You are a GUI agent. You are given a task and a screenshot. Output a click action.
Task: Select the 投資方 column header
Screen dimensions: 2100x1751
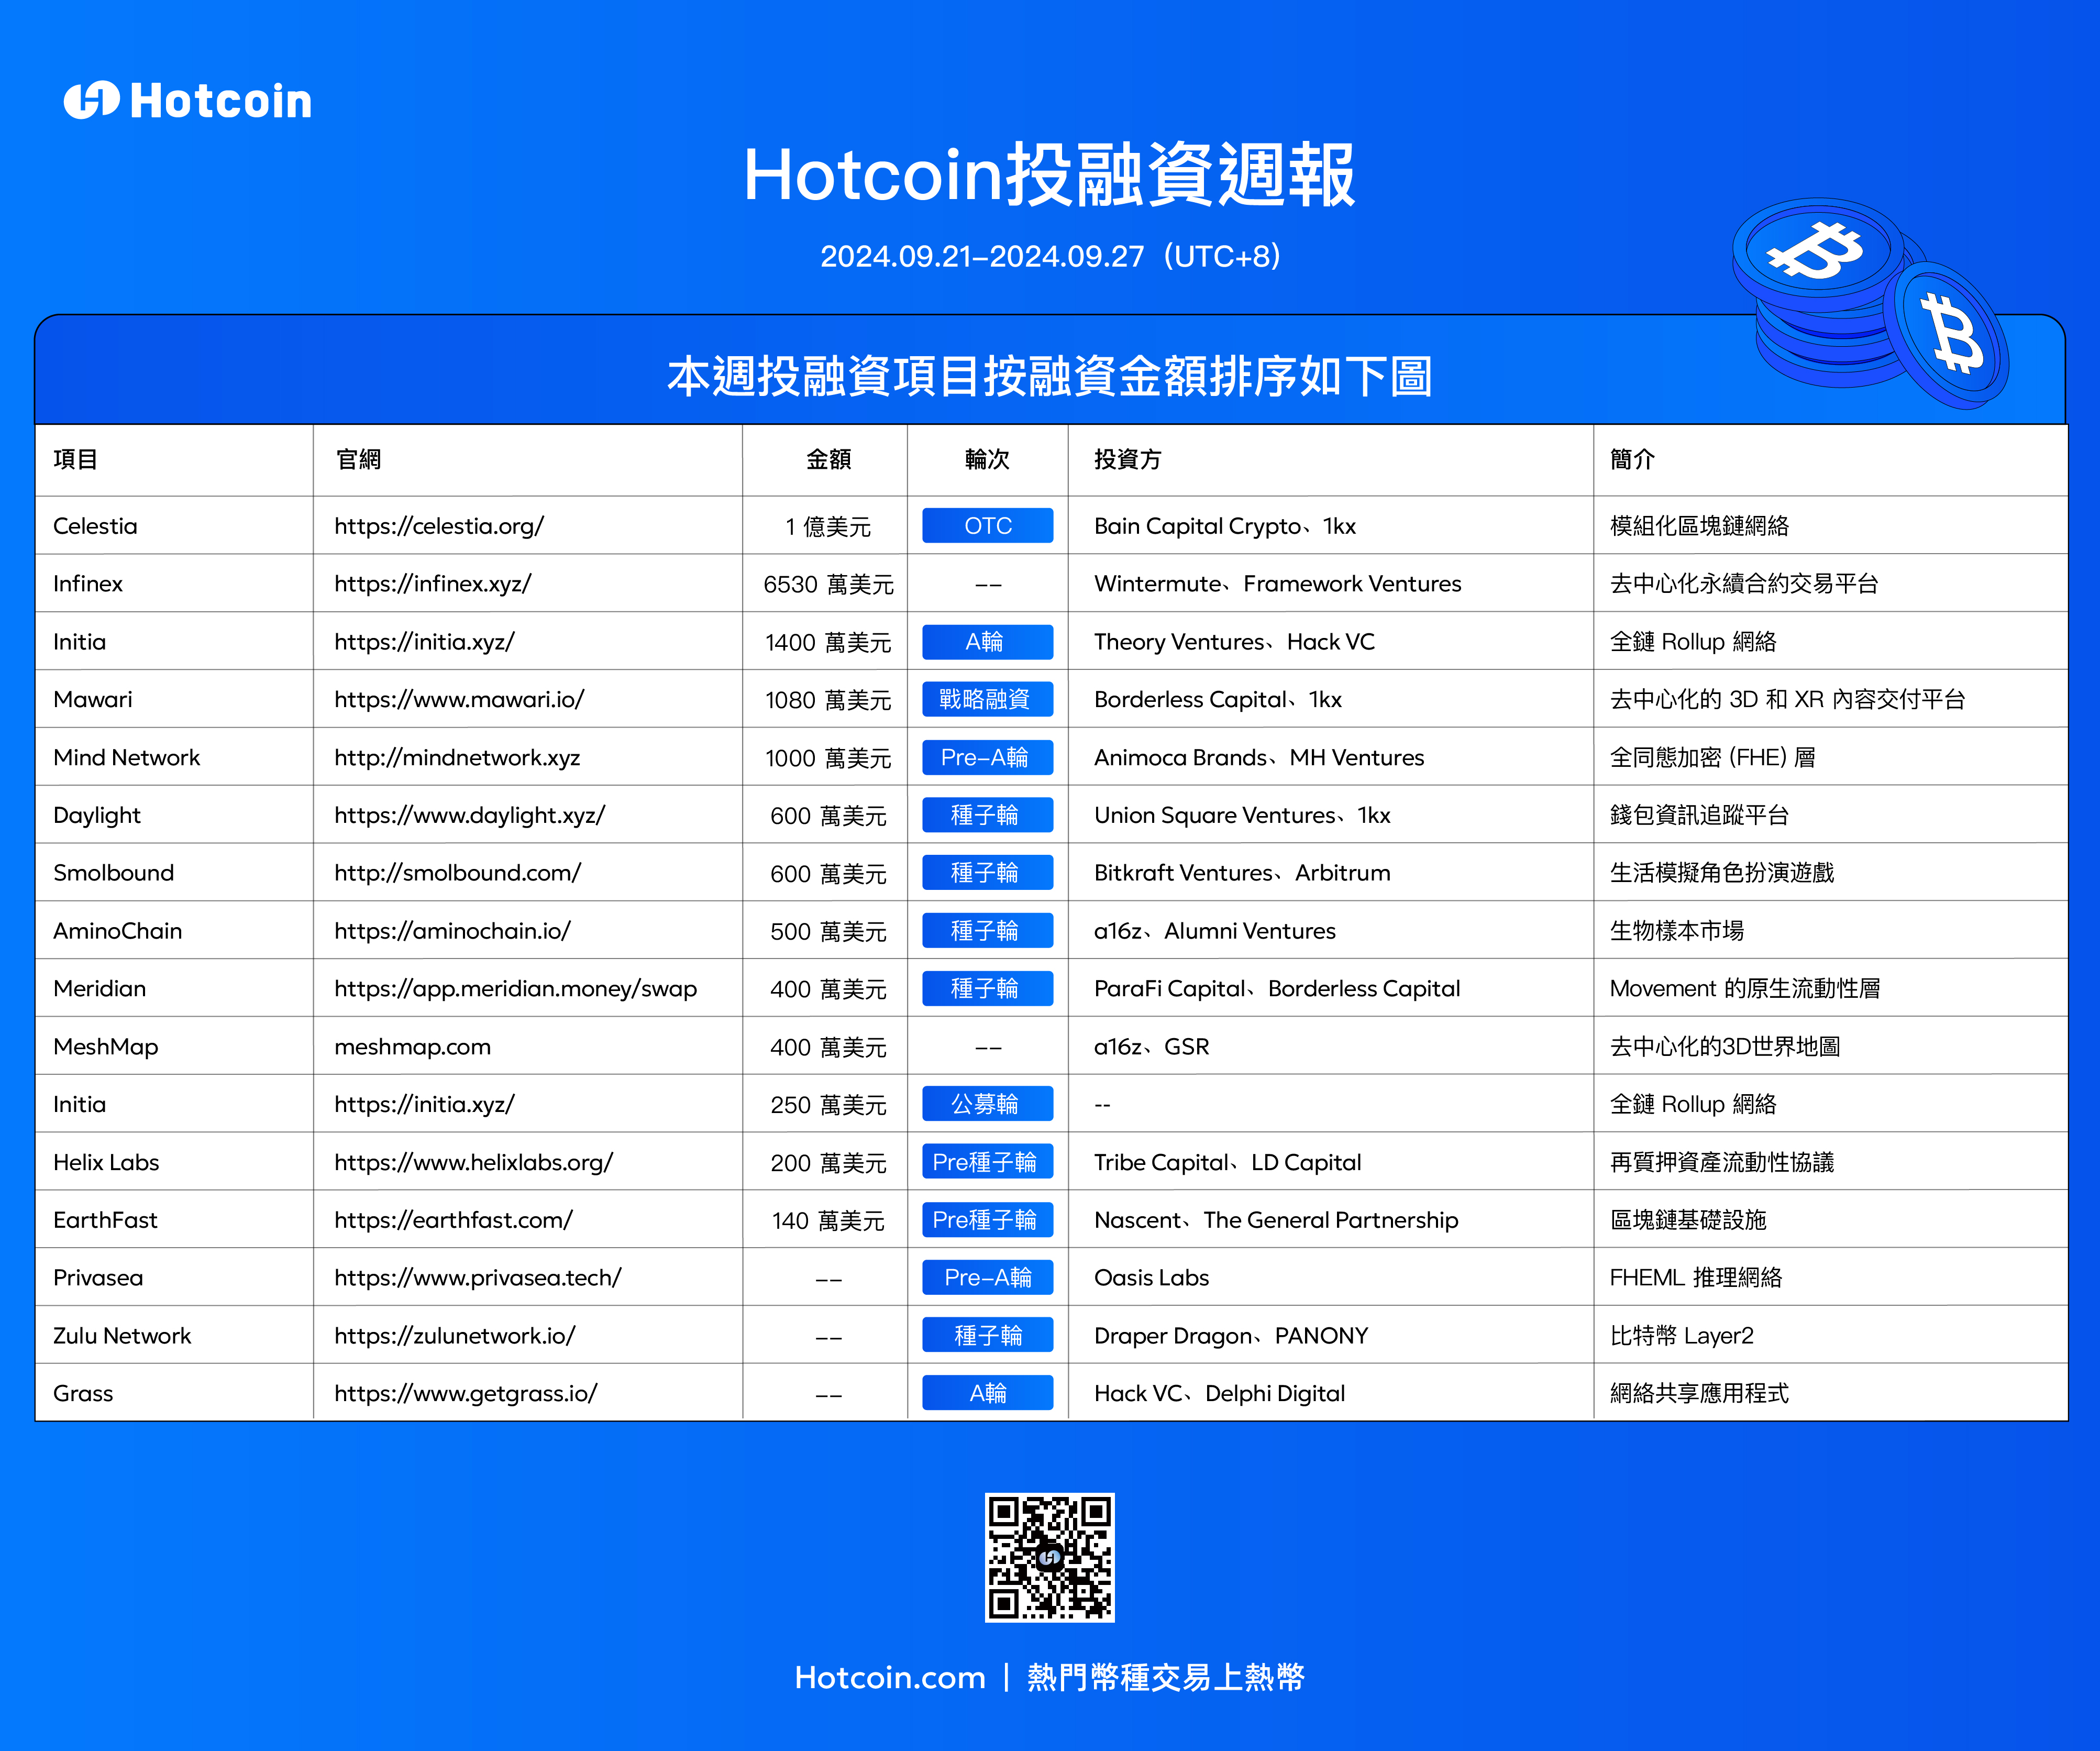click(x=1127, y=459)
